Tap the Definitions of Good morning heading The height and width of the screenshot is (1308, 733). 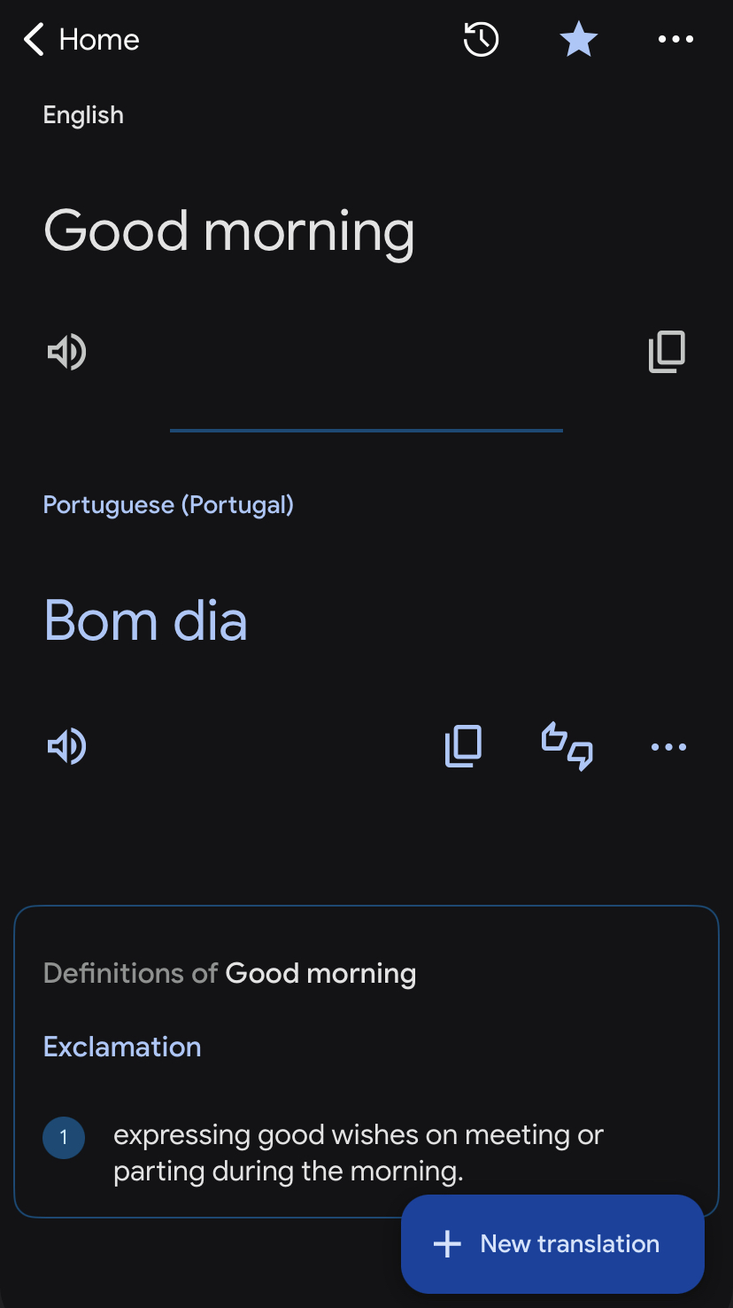pos(229,973)
